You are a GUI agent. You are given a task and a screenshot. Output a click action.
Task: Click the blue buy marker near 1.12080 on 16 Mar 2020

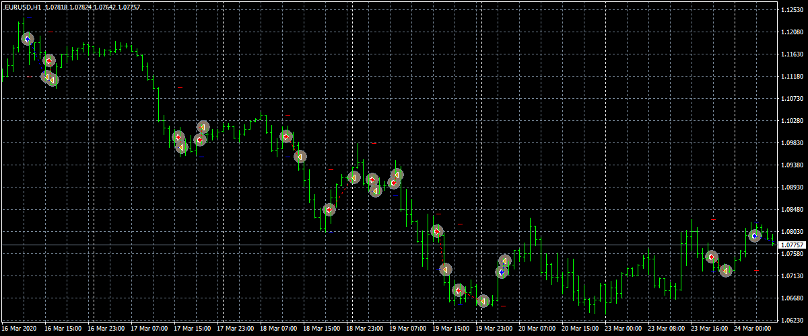pyautogui.click(x=27, y=39)
